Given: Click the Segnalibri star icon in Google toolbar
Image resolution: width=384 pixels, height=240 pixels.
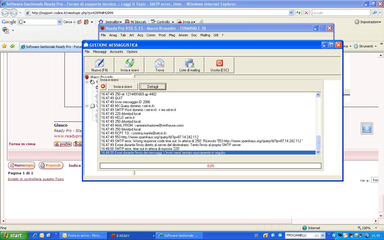Looking at the screenshot, I should click(x=101, y=22).
